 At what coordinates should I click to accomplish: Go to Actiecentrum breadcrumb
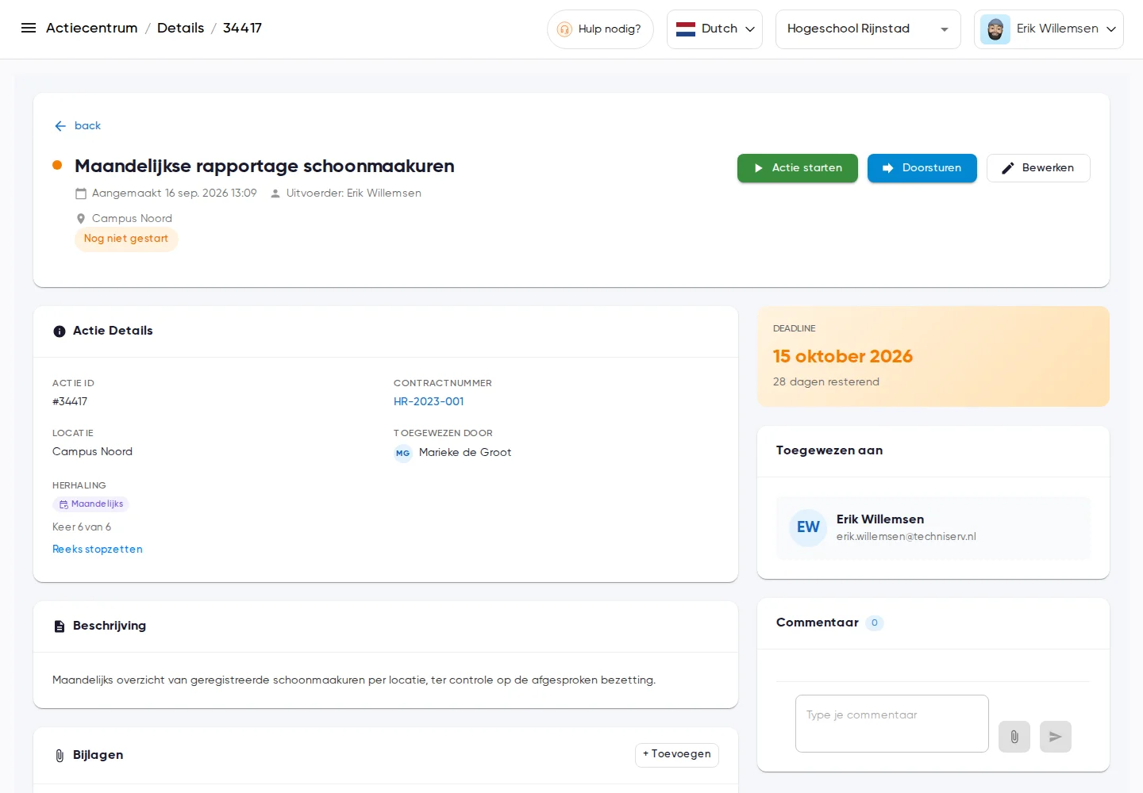click(92, 28)
